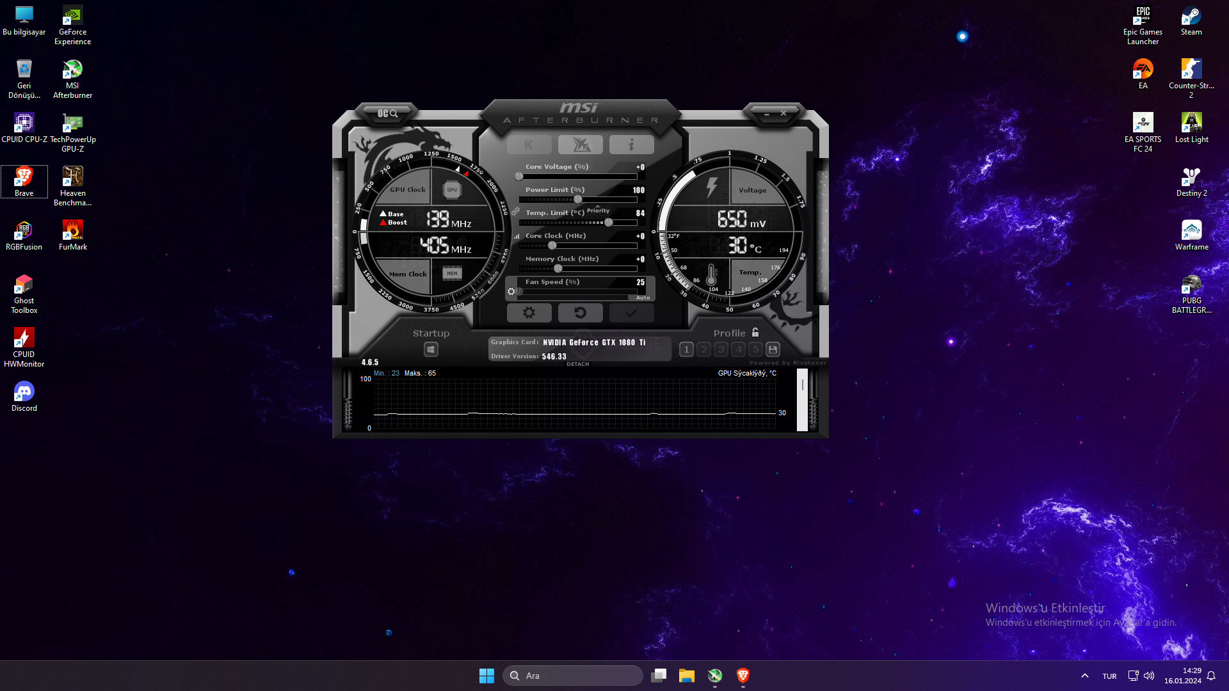Image resolution: width=1229 pixels, height=691 pixels.
Task: Click the Kombustor K button
Action: pos(529,145)
